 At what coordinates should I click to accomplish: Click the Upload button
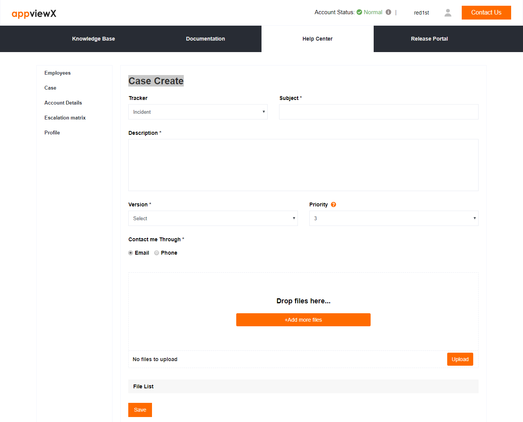click(x=460, y=359)
